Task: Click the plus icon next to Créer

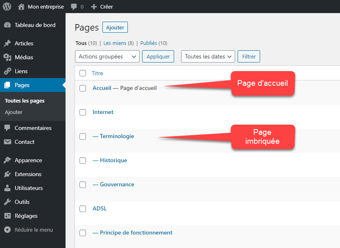Action: 94,7
